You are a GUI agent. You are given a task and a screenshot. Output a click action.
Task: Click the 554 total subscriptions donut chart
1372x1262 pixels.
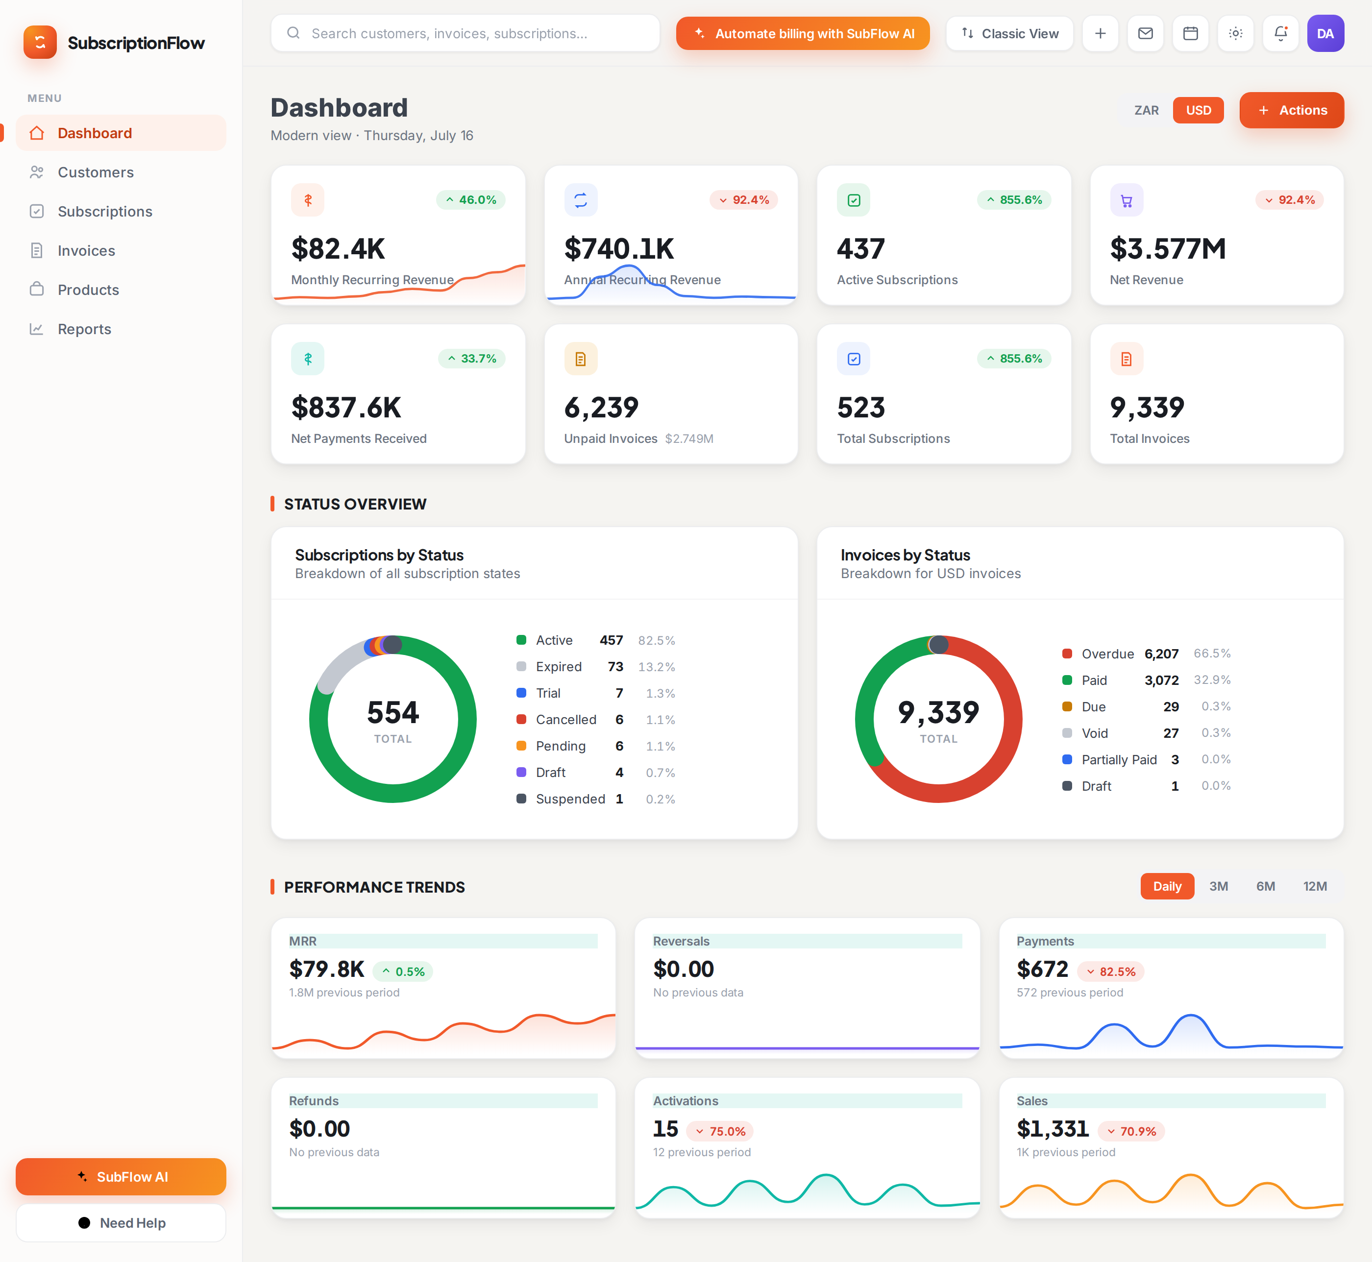click(392, 719)
